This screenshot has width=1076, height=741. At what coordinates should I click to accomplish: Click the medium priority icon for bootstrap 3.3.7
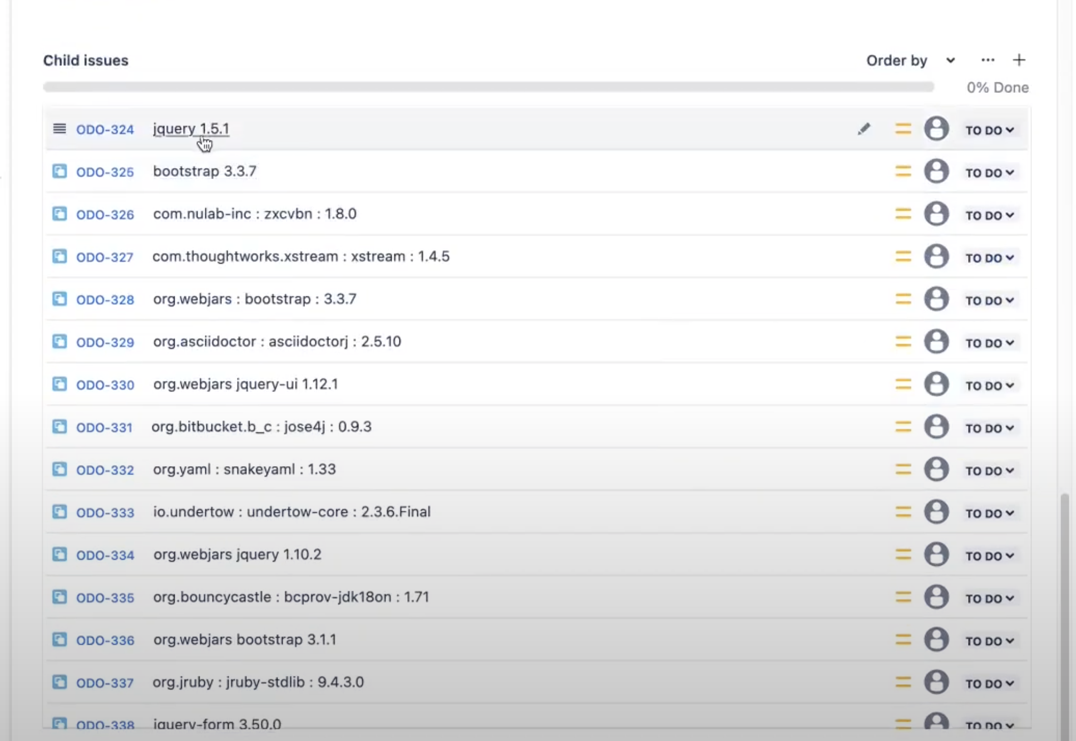click(903, 171)
